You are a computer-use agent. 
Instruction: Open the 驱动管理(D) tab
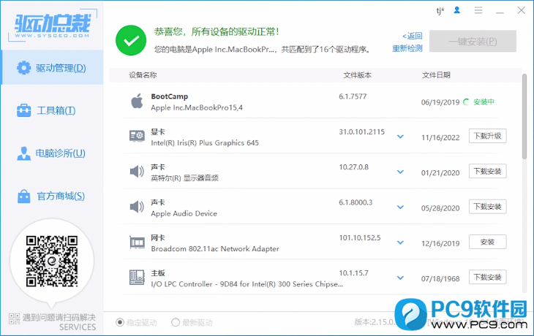tap(52, 67)
